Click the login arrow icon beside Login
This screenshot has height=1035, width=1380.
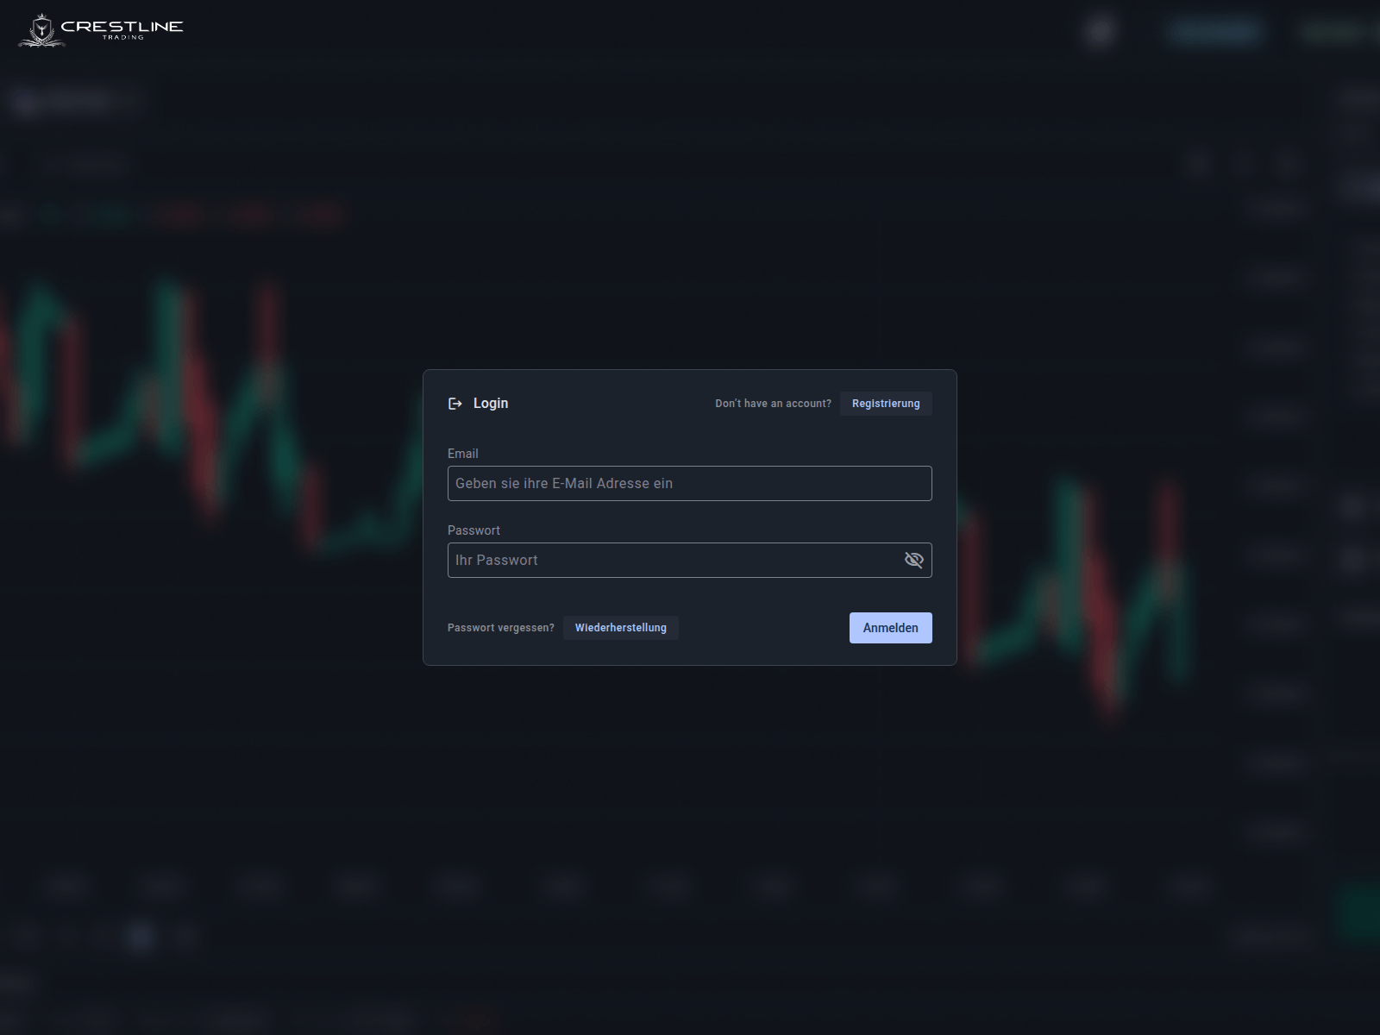[455, 403]
